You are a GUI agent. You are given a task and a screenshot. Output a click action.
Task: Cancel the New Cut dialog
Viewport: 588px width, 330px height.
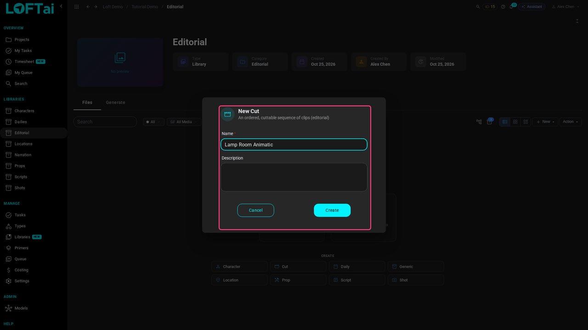[255, 210]
